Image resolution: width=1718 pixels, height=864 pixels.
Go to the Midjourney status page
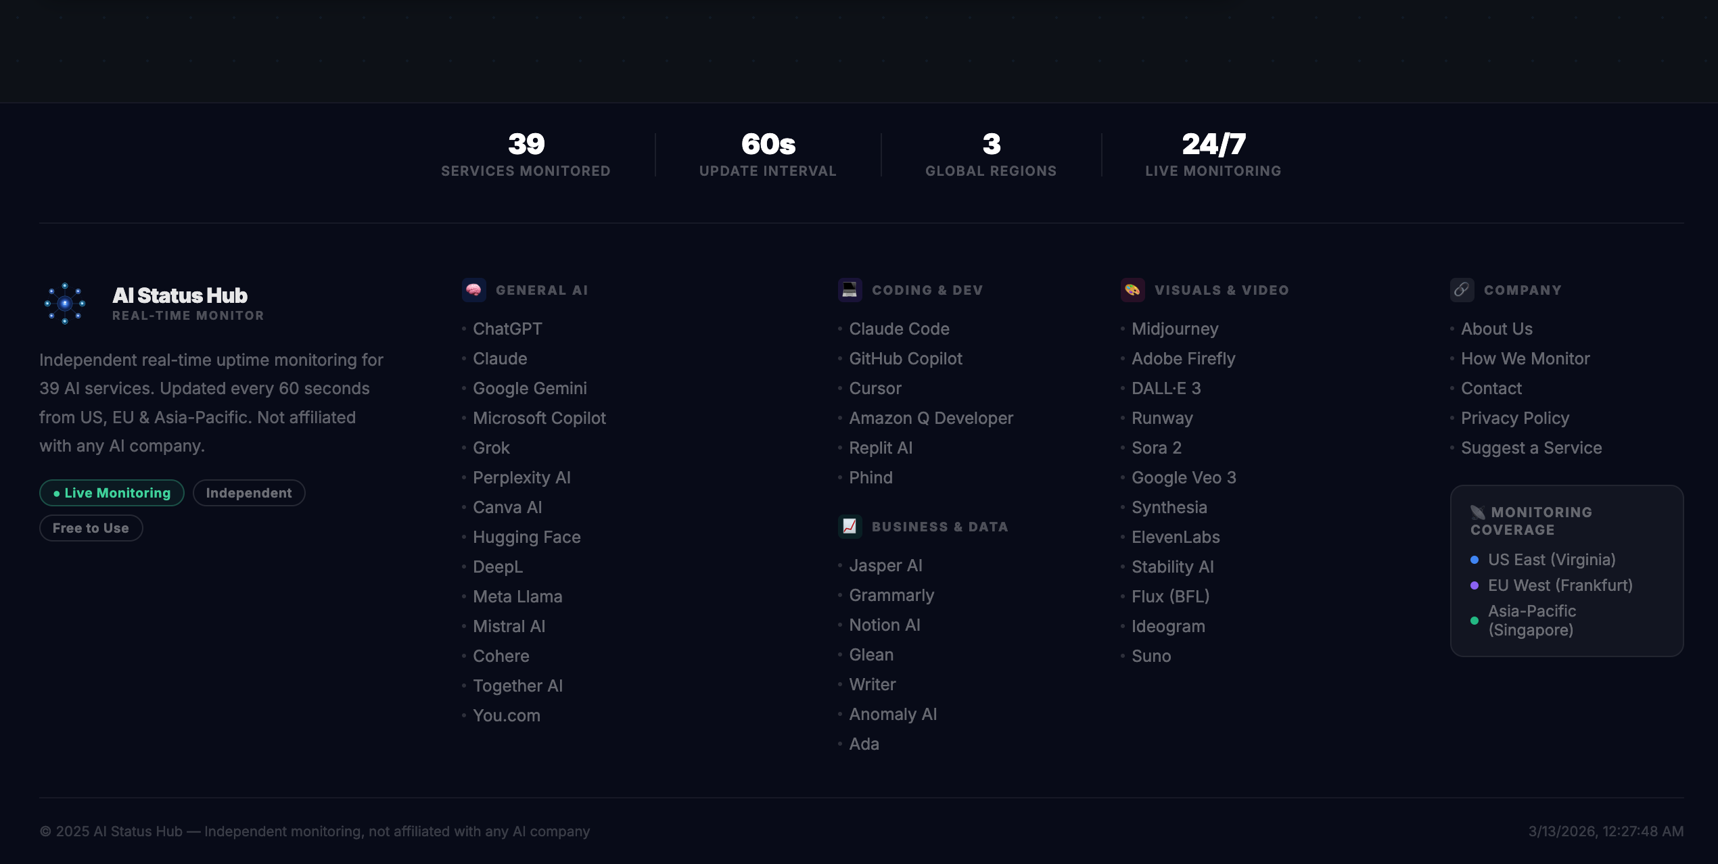1174,329
